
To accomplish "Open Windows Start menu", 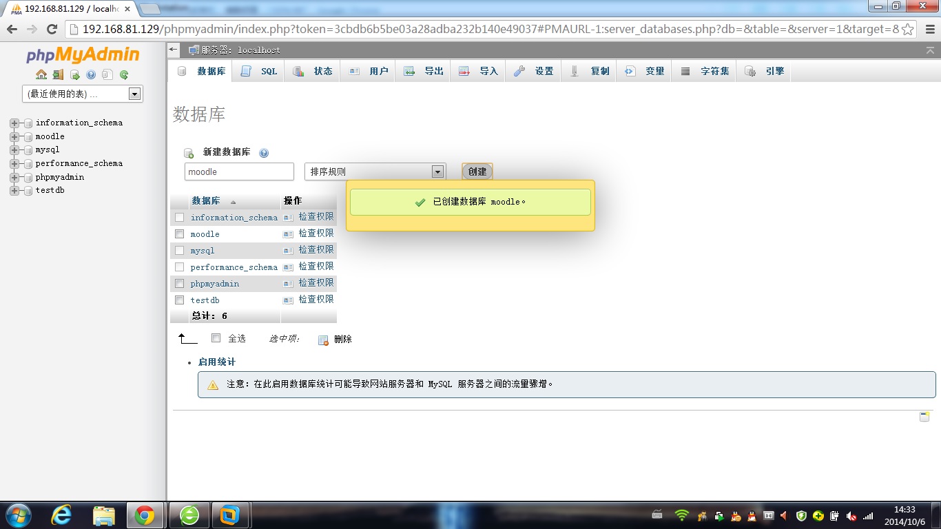I will click(x=17, y=515).
